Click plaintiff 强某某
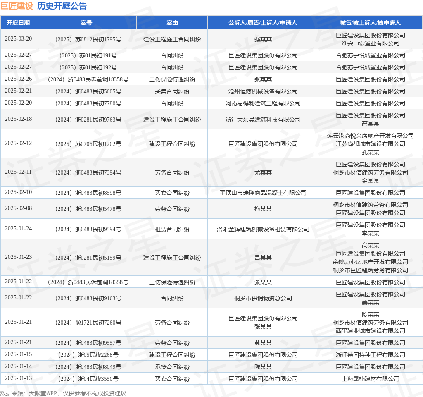 (263, 39)
